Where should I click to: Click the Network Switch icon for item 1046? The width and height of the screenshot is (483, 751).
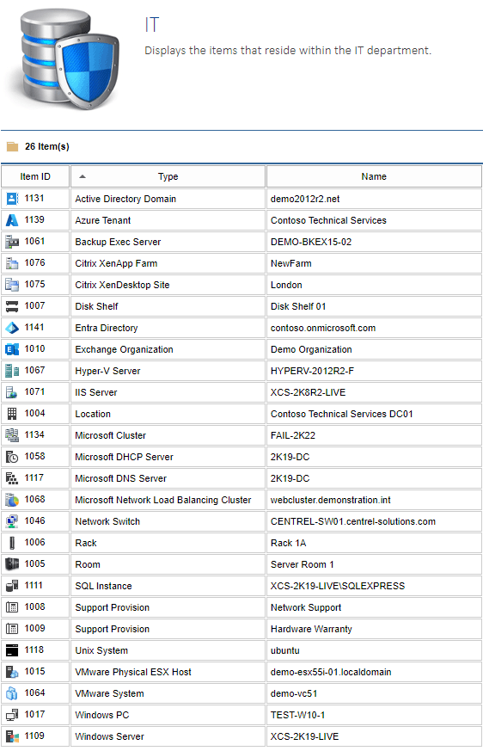point(12,521)
